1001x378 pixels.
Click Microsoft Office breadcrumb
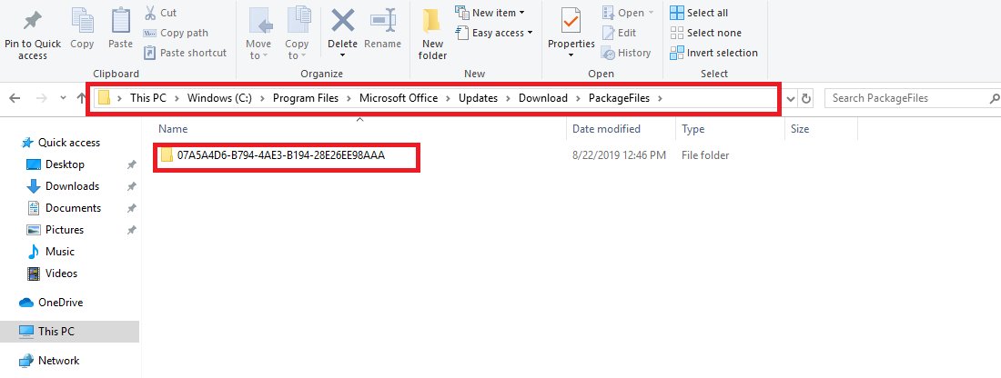click(399, 98)
